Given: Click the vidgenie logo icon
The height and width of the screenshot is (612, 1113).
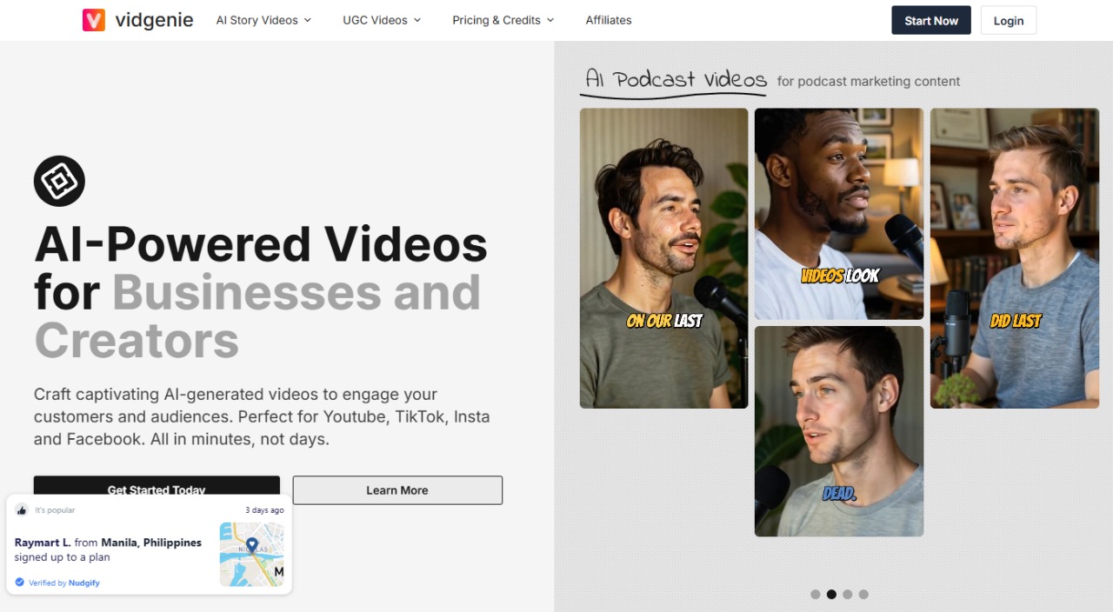Looking at the screenshot, I should tap(94, 20).
